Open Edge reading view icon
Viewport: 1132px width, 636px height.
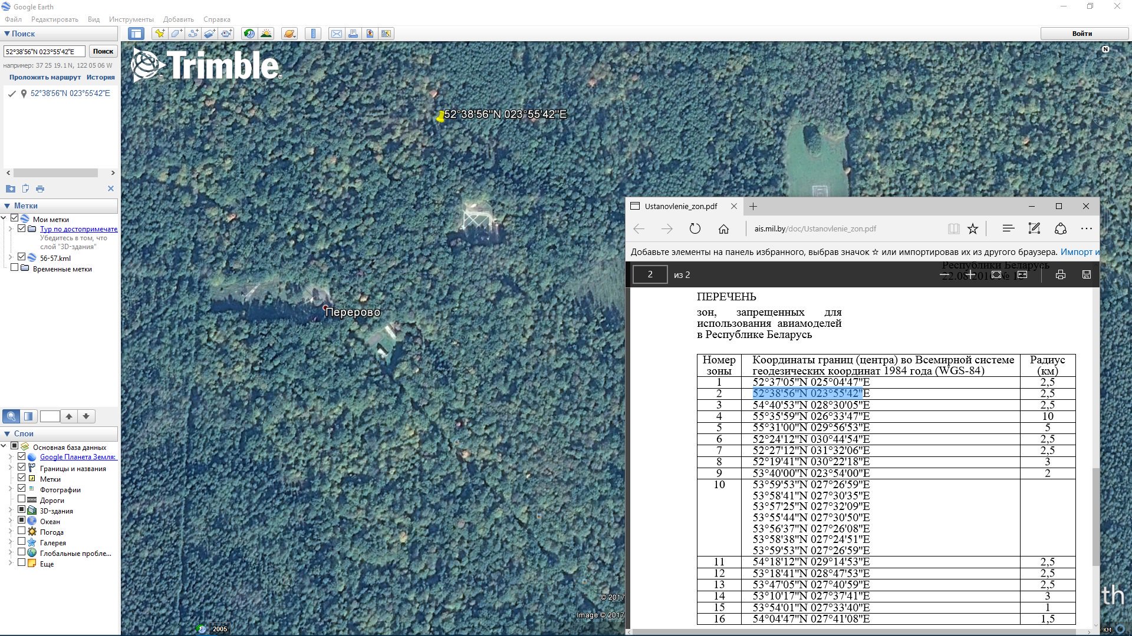pyautogui.click(x=953, y=228)
